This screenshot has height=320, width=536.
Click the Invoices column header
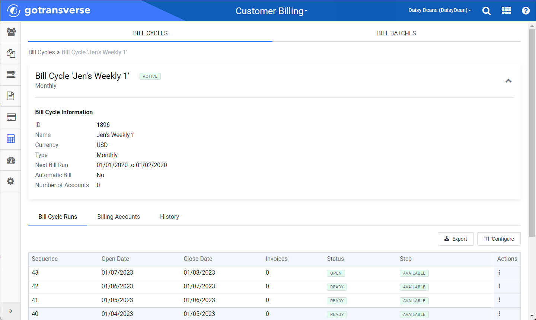[x=277, y=259]
